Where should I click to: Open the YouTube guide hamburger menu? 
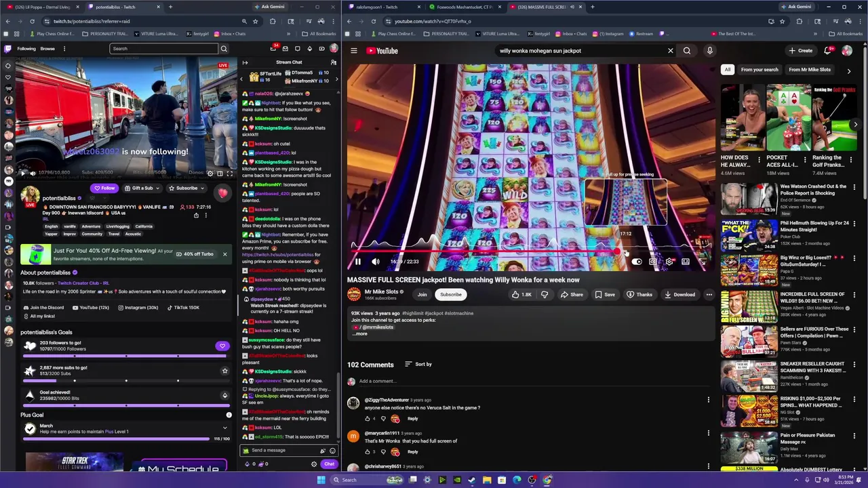click(x=353, y=51)
